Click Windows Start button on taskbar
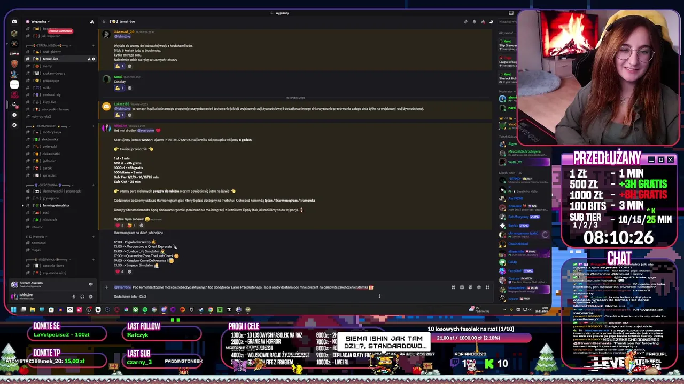 click(x=14, y=309)
